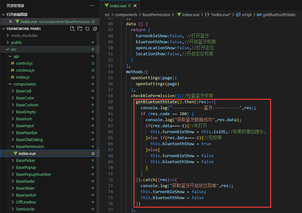Screen dimensions: 302x213
Task: Click the .catch((res)=>{ line
Action: point(157,180)
